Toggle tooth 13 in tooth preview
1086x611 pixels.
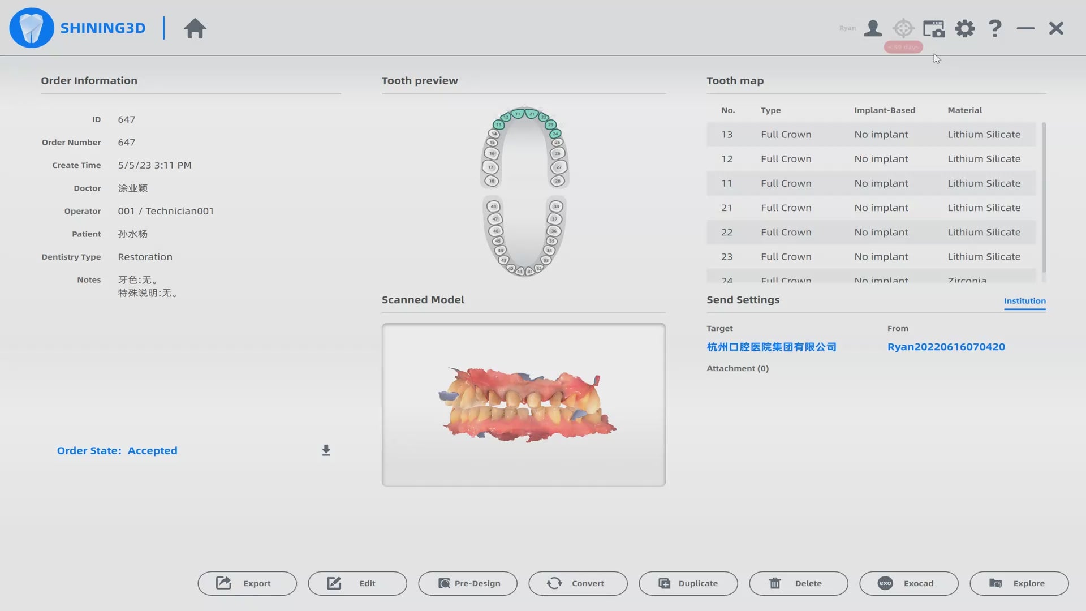[x=499, y=125]
